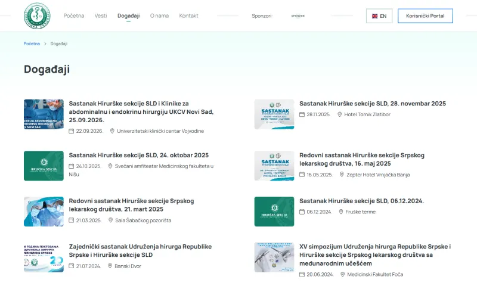Open the 21. mart 2025 event thumbnail

tap(44, 212)
